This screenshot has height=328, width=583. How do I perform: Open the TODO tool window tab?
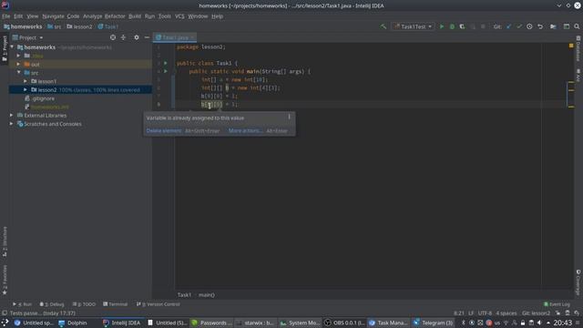coord(84,304)
